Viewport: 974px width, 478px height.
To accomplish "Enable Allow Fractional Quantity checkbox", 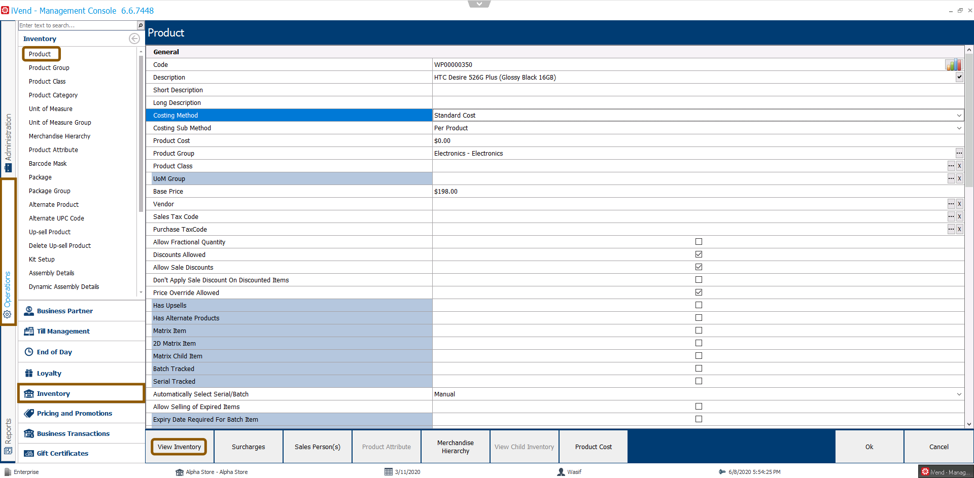I will 699,242.
